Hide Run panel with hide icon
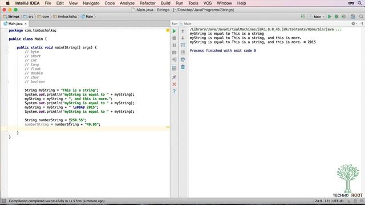The width and height of the screenshot is (365, 205). click(361, 23)
